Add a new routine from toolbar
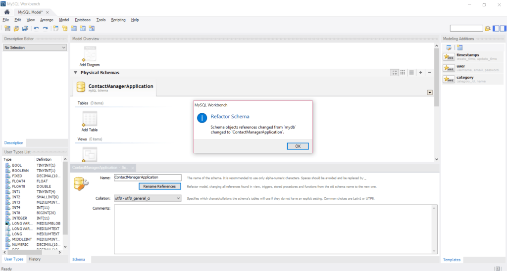The image size is (507, 271). (x=92, y=28)
